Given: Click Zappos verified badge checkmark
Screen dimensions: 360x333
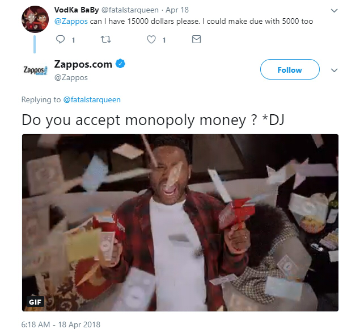Looking at the screenshot, I should coord(120,64).
